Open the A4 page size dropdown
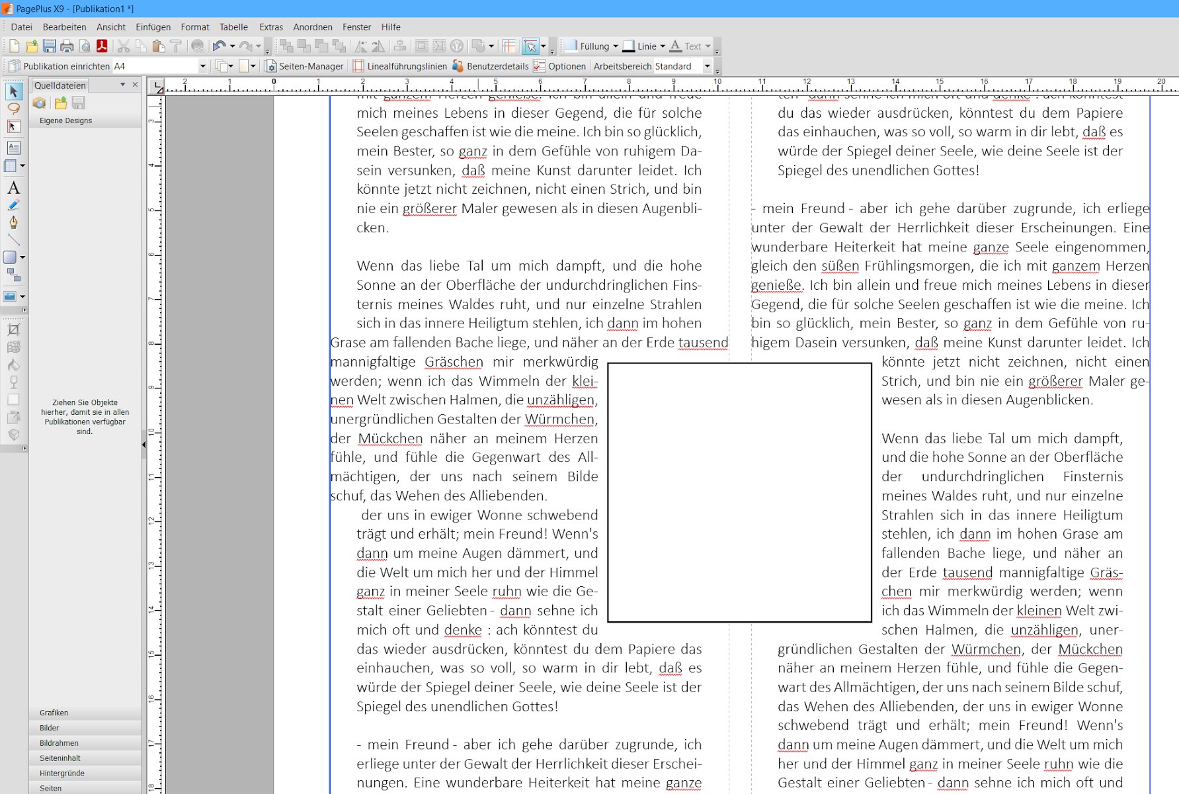This screenshot has height=794, width=1179. pyautogui.click(x=202, y=66)
